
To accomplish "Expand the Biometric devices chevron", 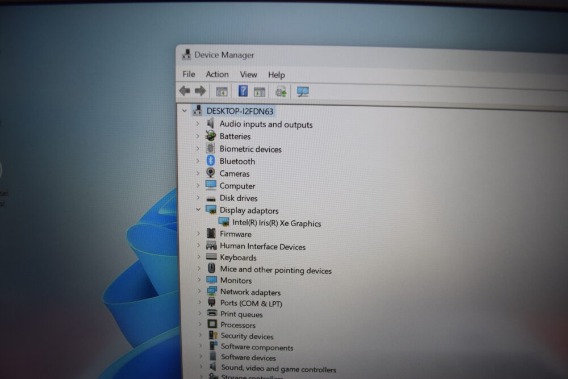I will pyautogui.click(x=198, y=148).
